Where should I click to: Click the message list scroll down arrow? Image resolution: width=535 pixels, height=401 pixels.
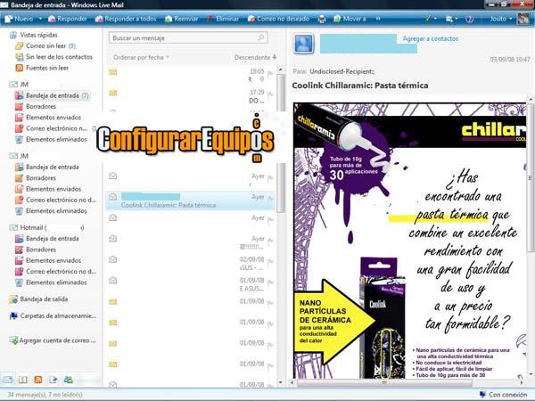(x=281, y=382)
